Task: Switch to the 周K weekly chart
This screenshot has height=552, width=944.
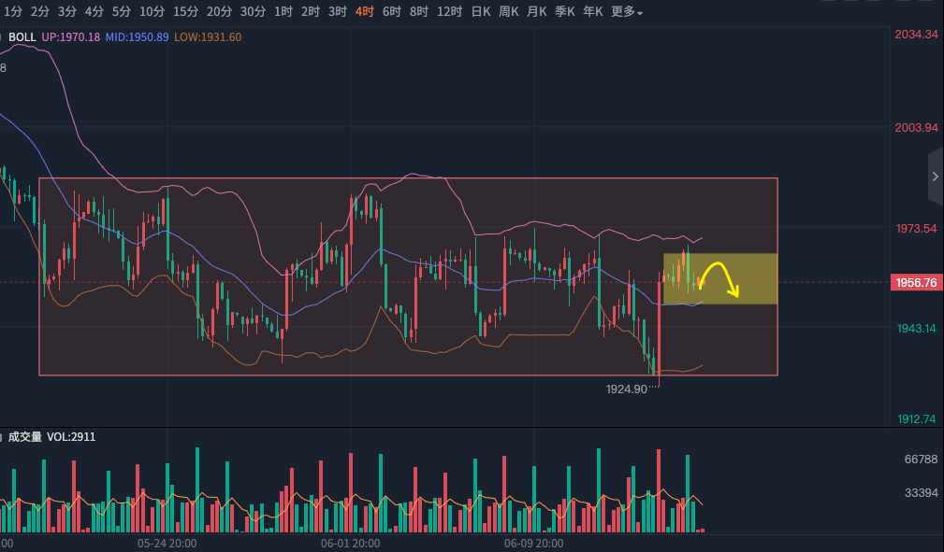Action: 509,12
